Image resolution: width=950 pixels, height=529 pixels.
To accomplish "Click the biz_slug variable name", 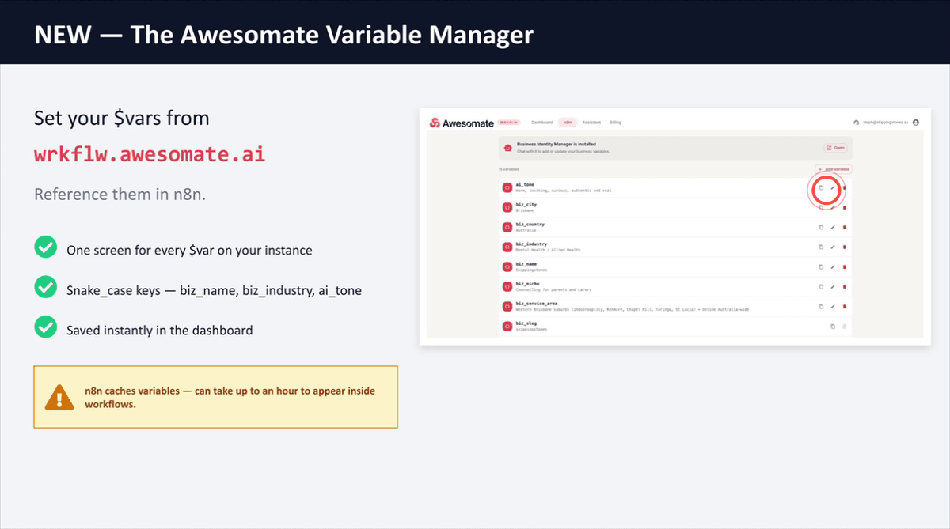I will coord(526,323).
